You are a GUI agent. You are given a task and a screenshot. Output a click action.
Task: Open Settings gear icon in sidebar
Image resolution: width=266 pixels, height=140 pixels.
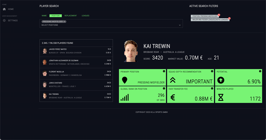click(x=4, y=21)
